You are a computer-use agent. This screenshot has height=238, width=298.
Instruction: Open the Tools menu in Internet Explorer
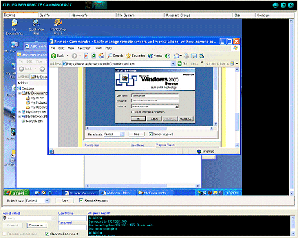tap(98, 48)
